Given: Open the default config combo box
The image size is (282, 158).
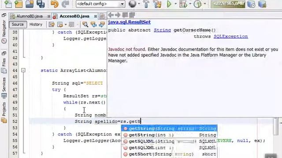Looking at the screenshot, I should [x=100, y=4].
